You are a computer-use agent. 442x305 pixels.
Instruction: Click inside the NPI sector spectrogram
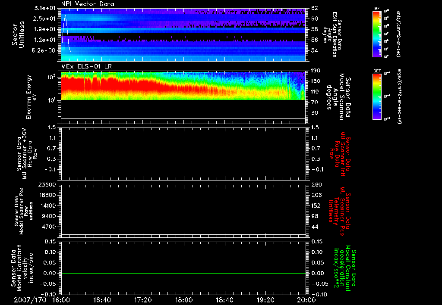coord(183,34)
